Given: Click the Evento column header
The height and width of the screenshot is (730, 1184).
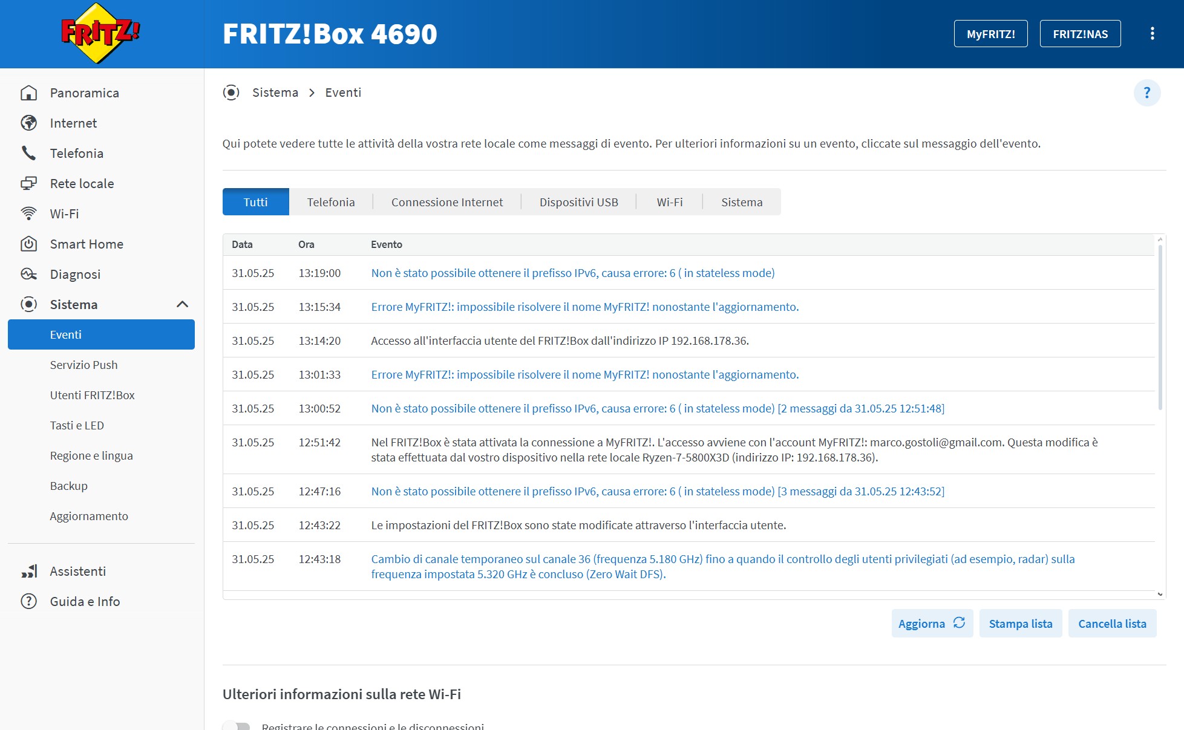Looking at the screenshot, I should pyautogui.click(x=387, y=244).
